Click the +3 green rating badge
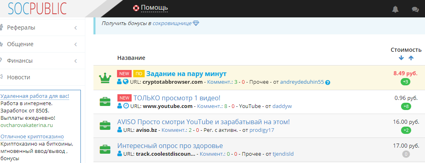 pos(406,82)
